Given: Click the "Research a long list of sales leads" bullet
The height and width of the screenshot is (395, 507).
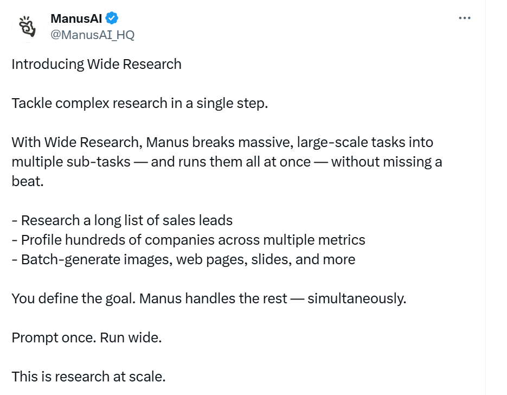Looking at the screenshot, I should click(x=122, y=220).
